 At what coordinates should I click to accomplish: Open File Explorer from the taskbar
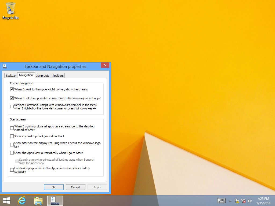coord(38,201)
